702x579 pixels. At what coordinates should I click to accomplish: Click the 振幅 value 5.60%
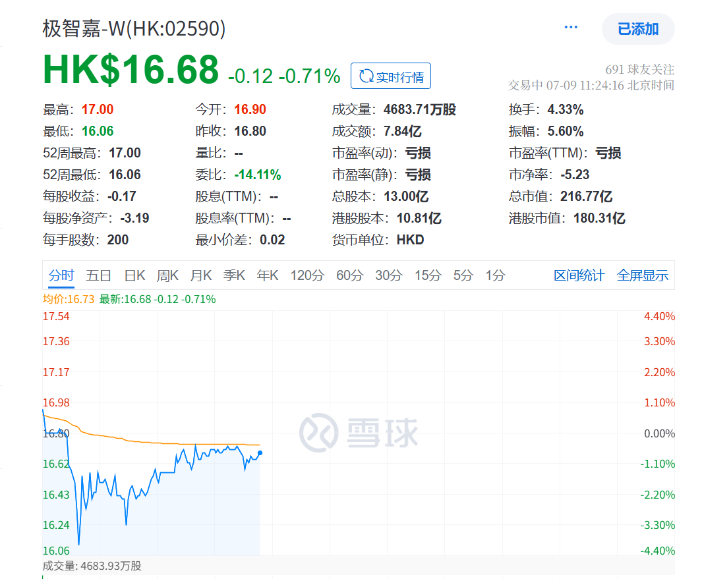(x=565, y=131)
